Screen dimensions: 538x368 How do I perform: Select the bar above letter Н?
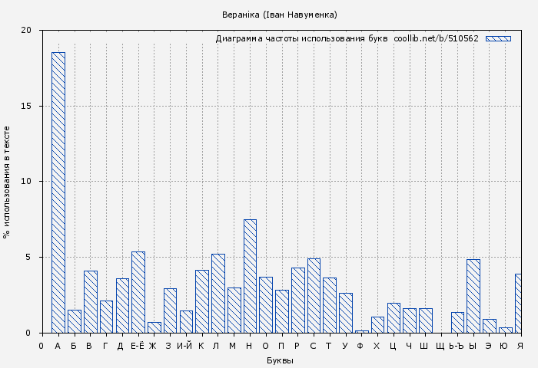tap(250, 276)
